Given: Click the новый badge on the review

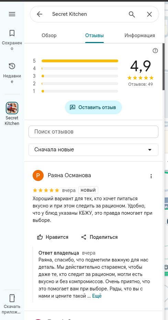Looking at the screenshot, I should 88,190.
